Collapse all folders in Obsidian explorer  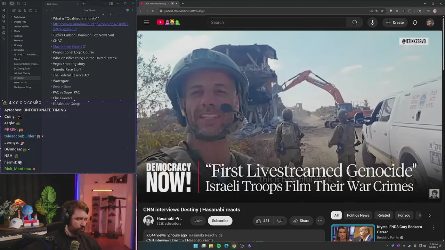coord(36,11)
